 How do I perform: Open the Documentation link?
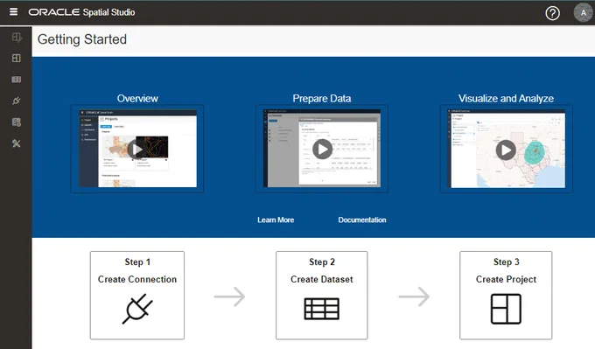point(362,220)
